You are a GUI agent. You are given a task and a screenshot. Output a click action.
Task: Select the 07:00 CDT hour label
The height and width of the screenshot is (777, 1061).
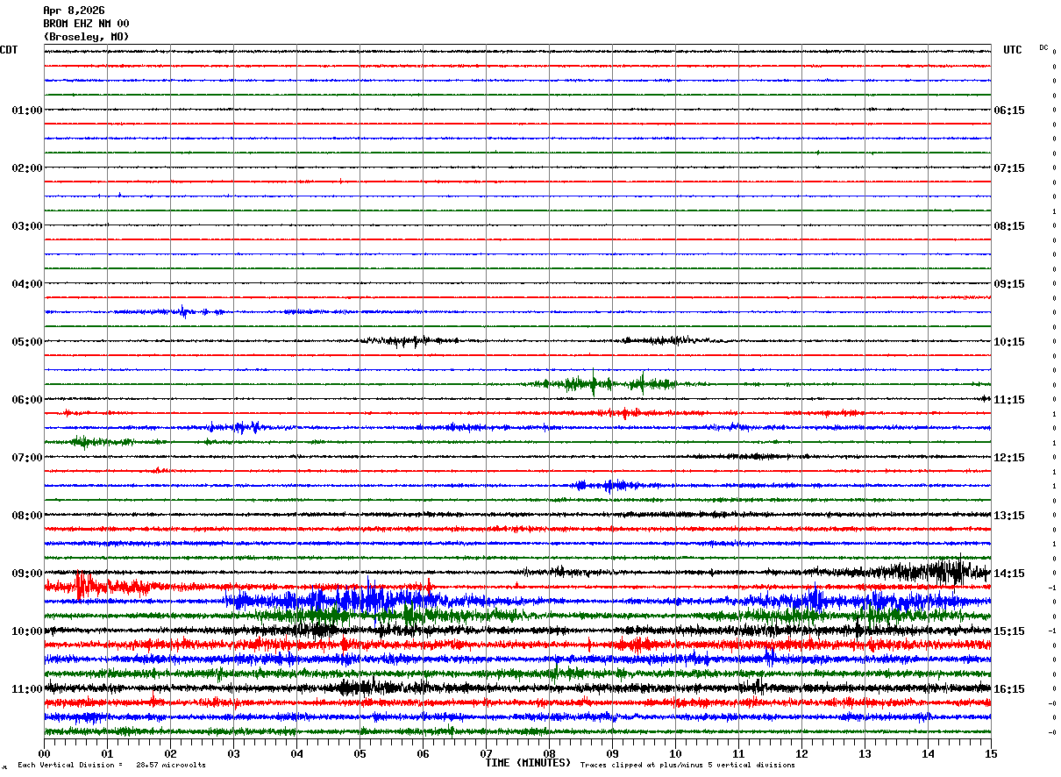(27, 458)
